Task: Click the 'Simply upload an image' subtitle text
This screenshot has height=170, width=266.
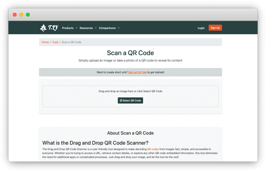Action: [x=130, y=60]
